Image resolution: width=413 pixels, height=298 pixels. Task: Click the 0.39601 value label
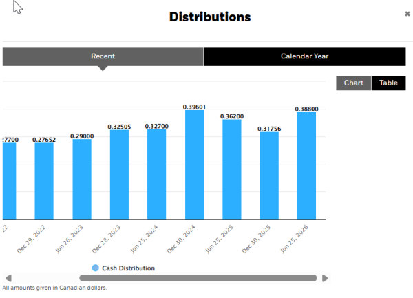[194, 107]
